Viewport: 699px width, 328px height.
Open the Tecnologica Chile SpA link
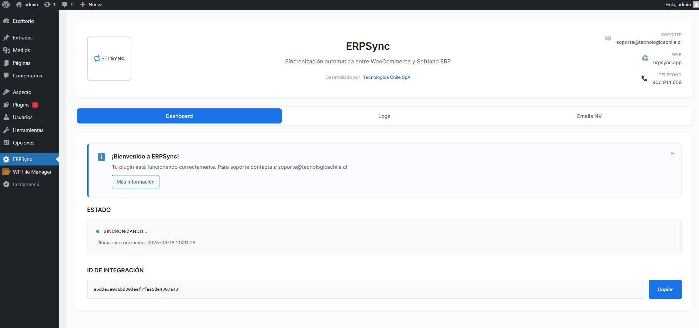(387, 77)
